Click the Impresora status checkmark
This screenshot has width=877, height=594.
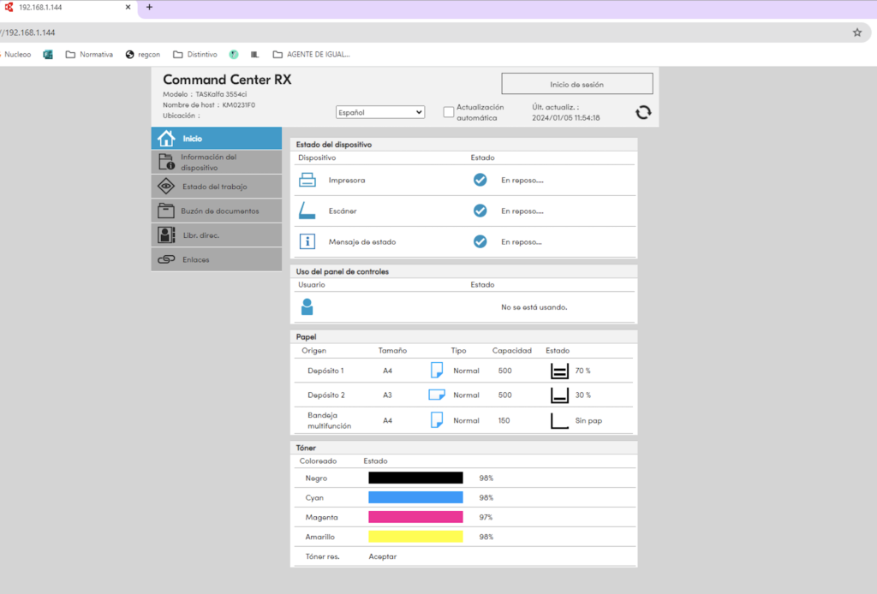(x=480, y=181)
